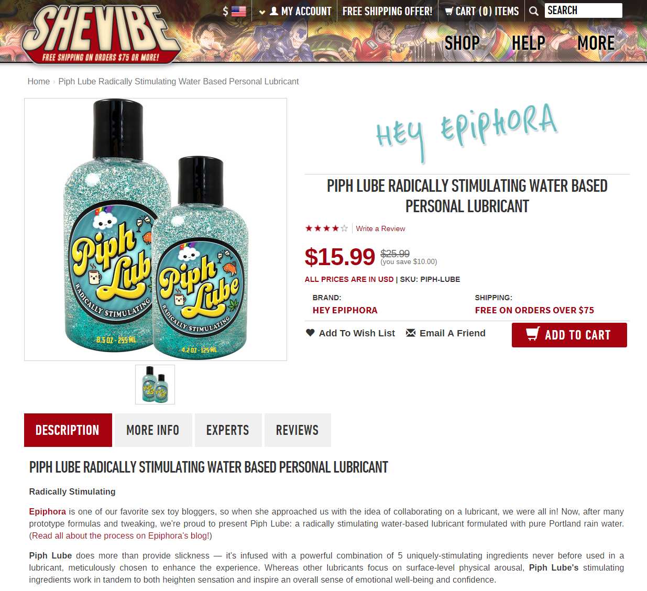The width and height of the screenshot is (647, 591).
Task: Click the search input field
Action: [x=583, y=10]
